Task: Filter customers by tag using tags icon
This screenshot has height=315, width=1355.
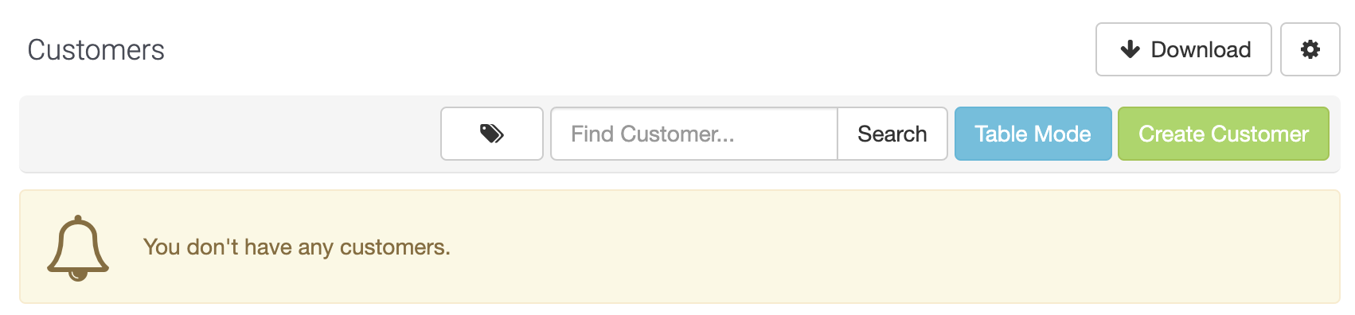Action: (492, 134)
